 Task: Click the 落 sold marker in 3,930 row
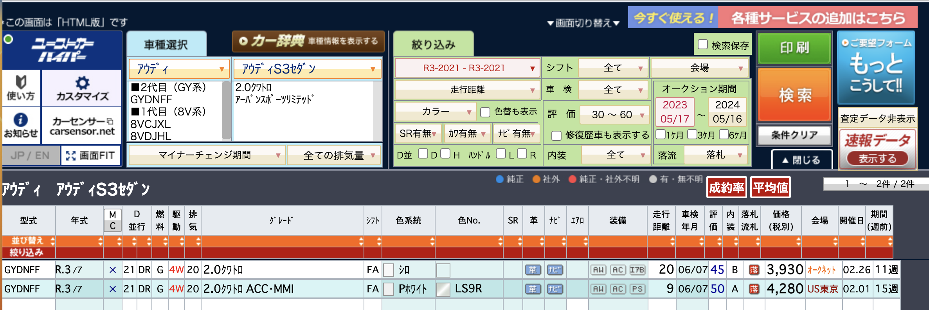(x=753, y=270)
